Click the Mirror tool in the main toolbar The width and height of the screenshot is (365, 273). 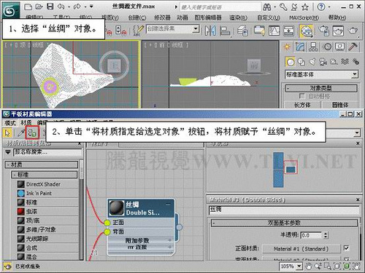(210, 31)
